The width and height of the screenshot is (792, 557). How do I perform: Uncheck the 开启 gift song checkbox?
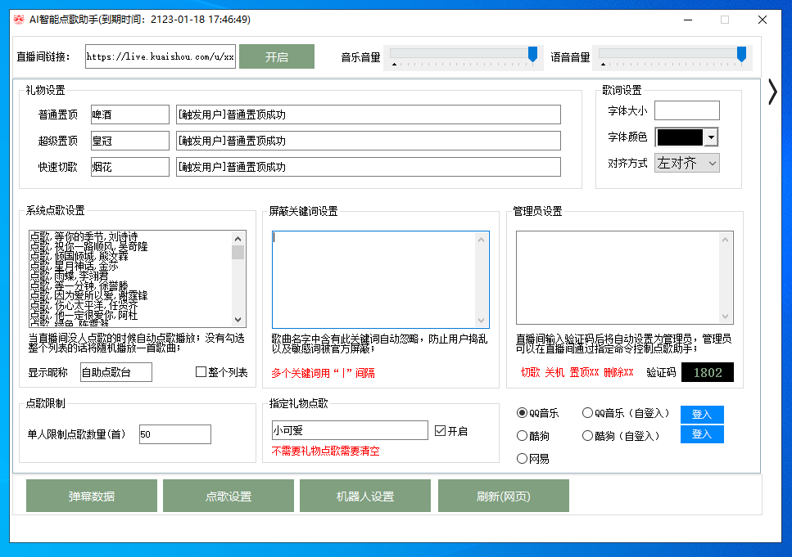coord(441,431)
